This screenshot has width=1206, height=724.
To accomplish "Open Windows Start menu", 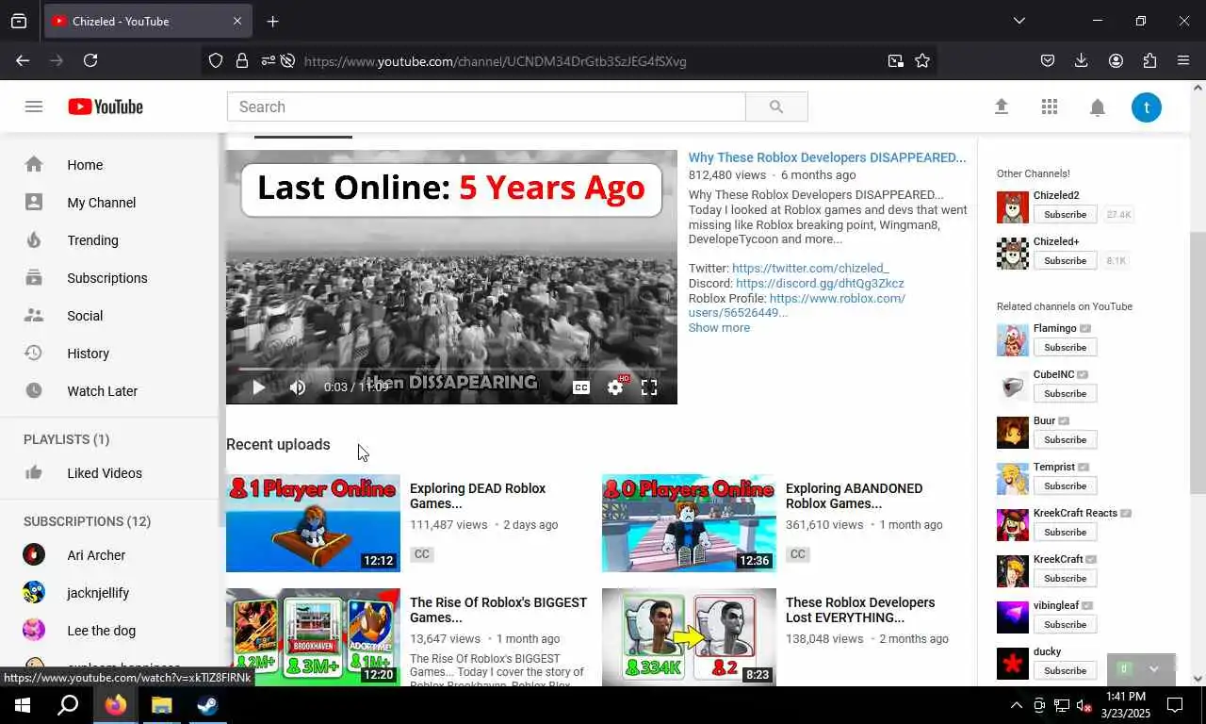I will [x=23, y=705].
